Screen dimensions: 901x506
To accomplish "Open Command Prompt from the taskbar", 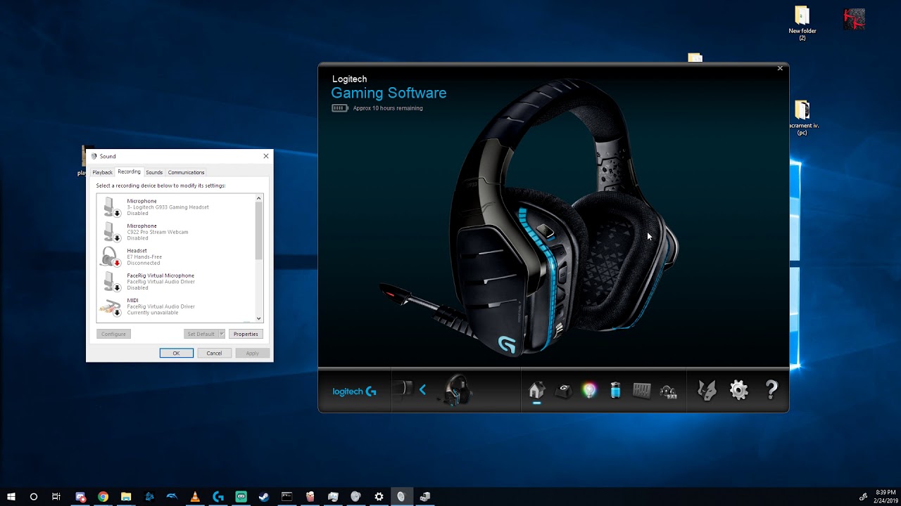I will click(287, 496).
